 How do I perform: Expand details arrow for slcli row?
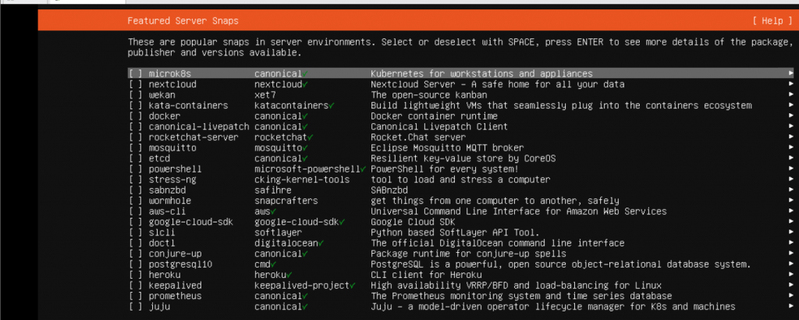coord(791,233)
